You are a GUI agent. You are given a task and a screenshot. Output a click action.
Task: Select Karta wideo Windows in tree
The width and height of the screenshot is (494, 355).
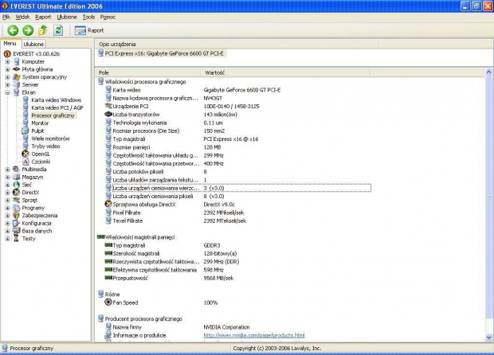coord(56,100)
